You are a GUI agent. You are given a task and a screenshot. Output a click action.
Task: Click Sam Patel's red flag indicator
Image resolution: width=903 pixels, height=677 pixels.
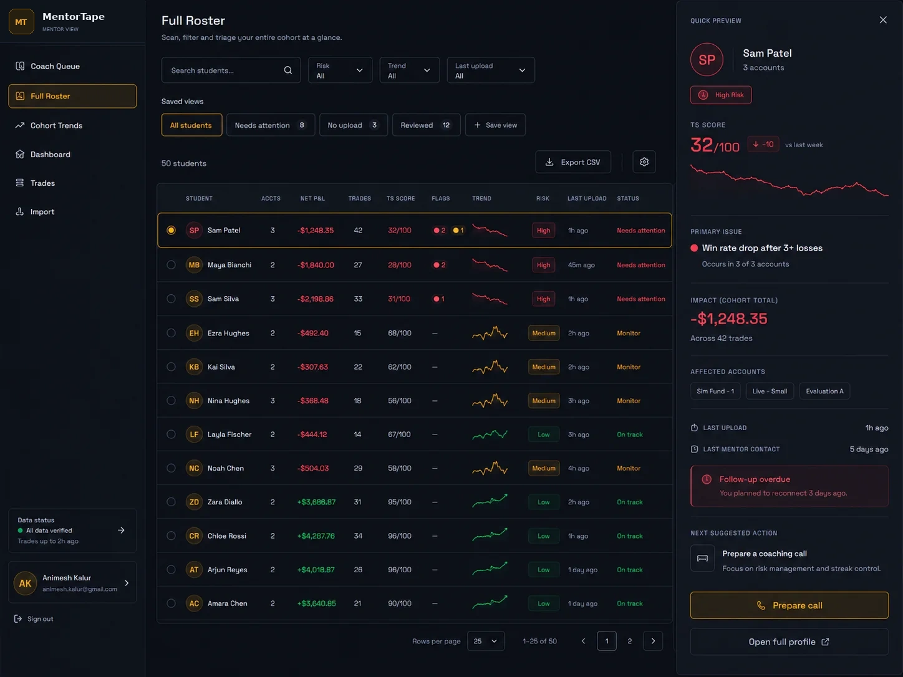(440, 231)
